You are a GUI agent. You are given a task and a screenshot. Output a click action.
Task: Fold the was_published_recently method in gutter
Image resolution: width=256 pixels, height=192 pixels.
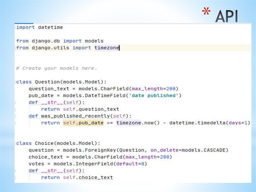click(15, 116)
